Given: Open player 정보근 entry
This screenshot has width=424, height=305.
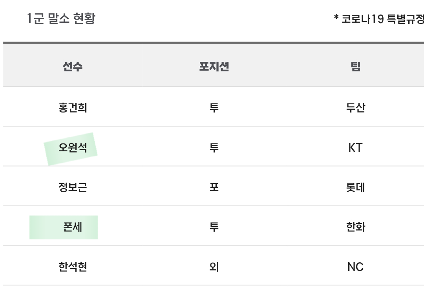Looking at the screenshot, I should (73, 187).
